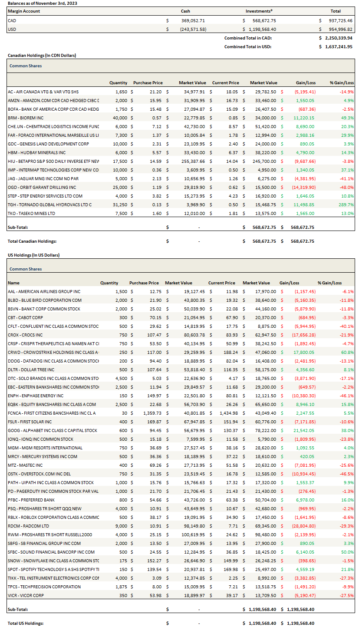Screen dimensions: 359x630
Task: Select the BRM - Biorem Inc cell
Action: point(26,118)
